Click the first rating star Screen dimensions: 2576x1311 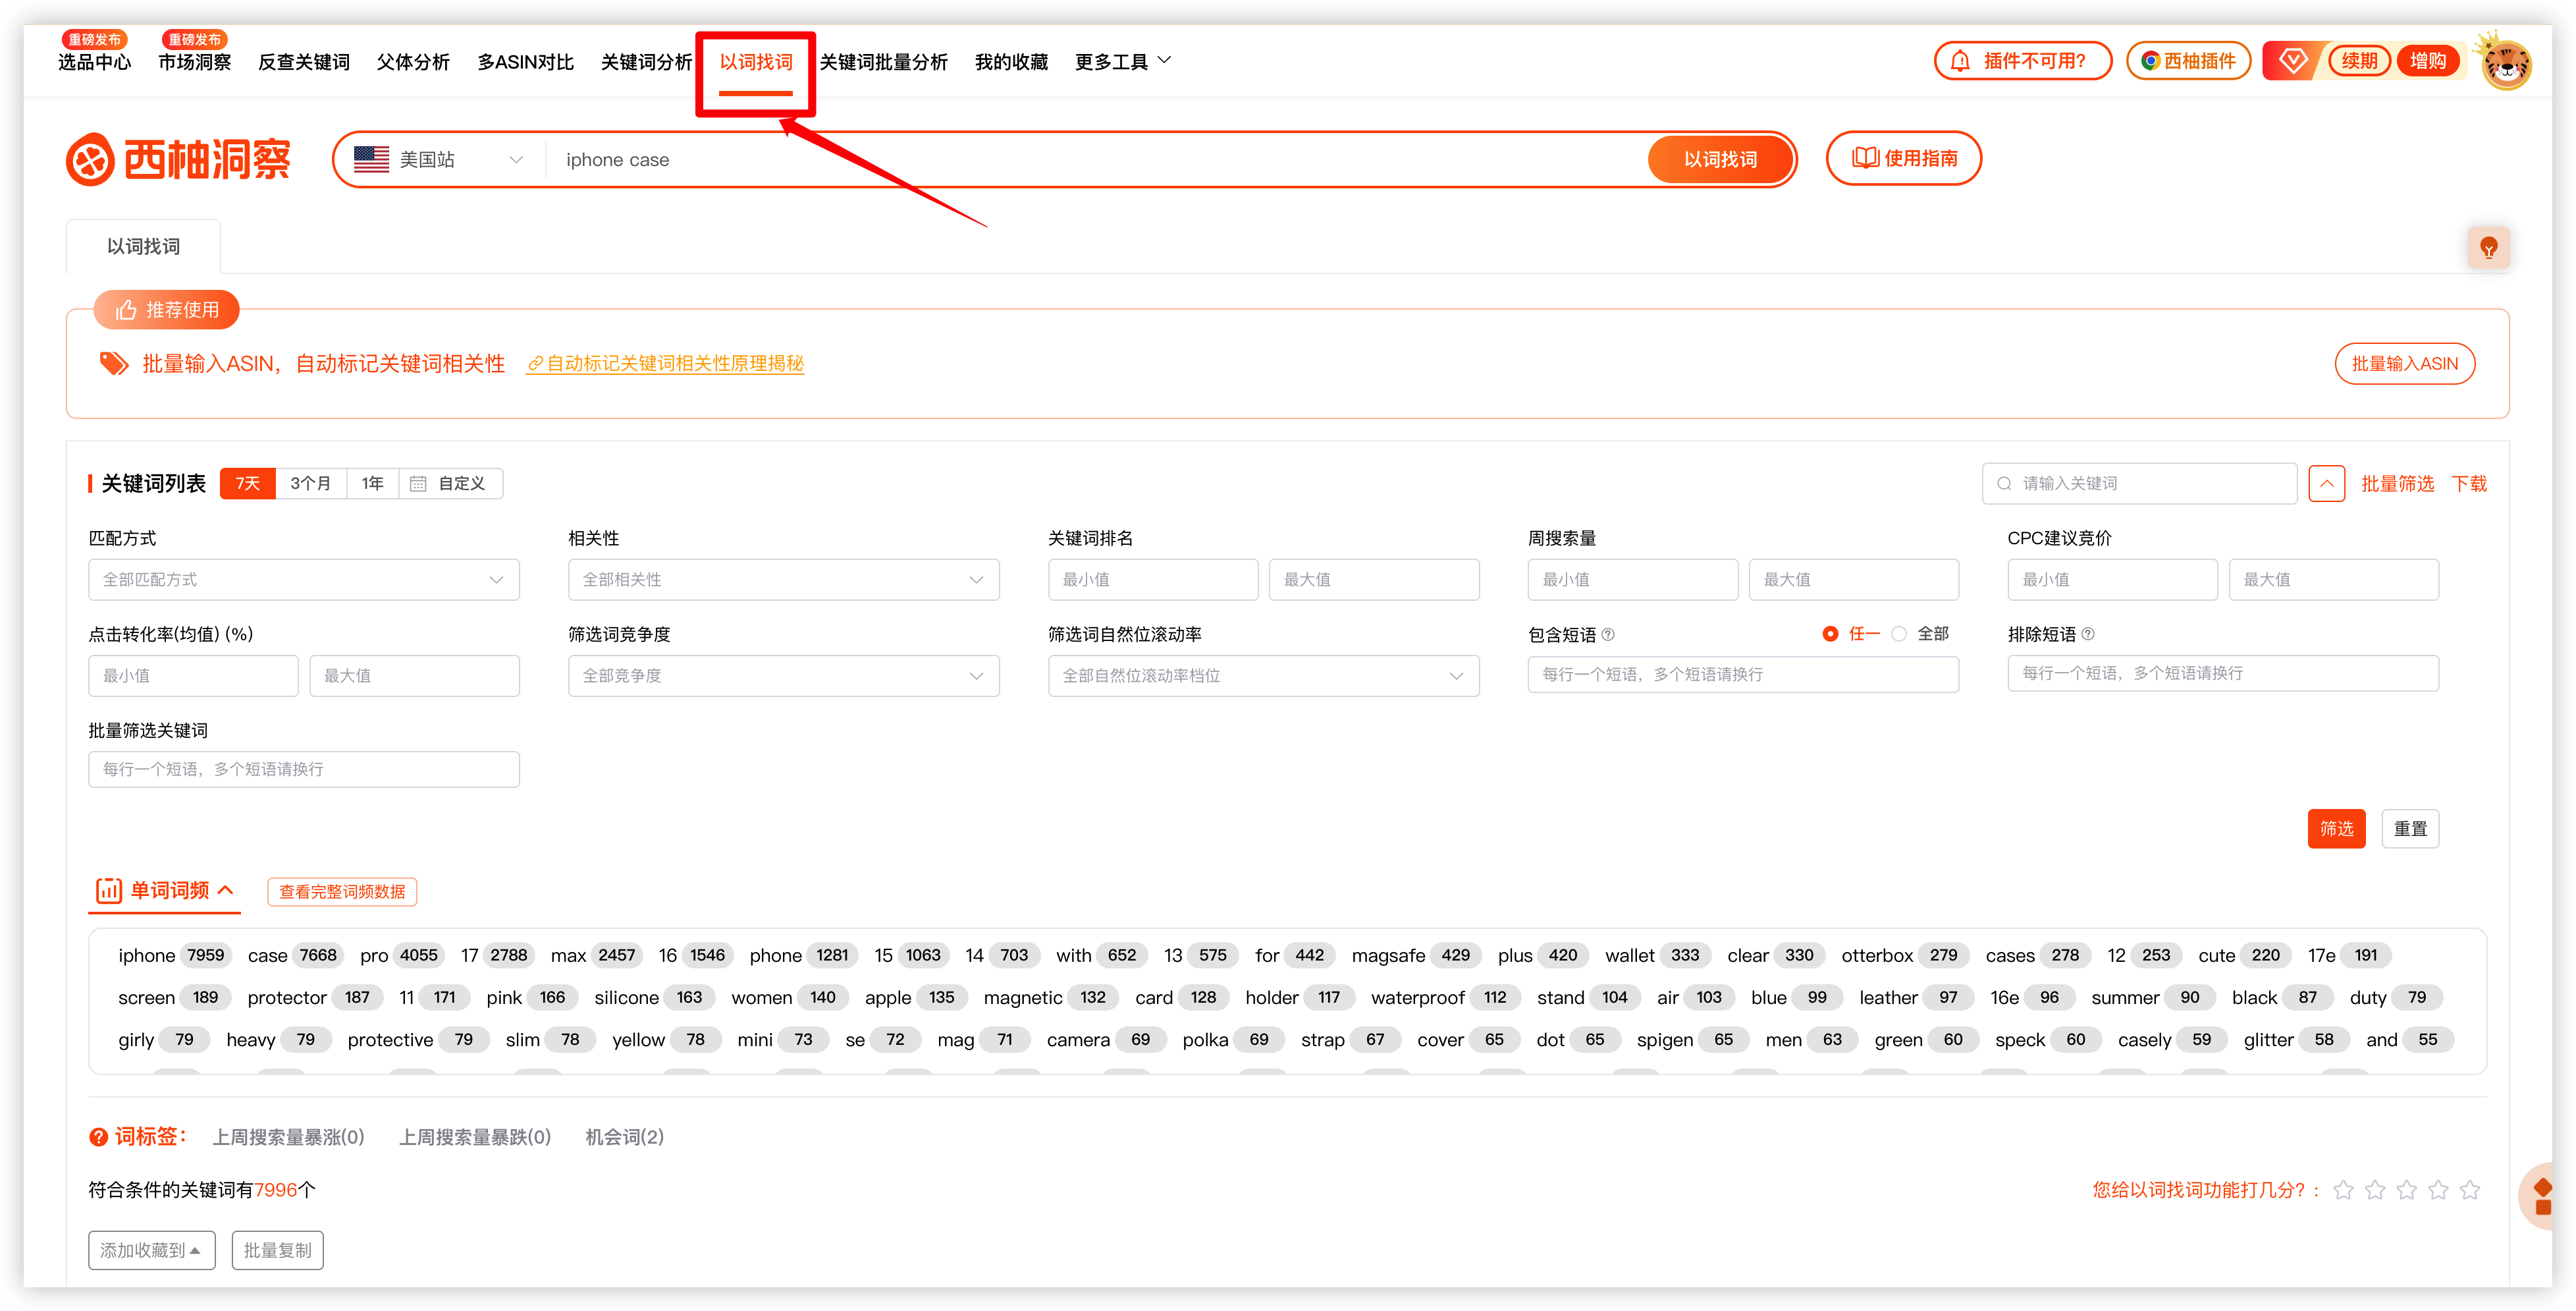2343,1190
